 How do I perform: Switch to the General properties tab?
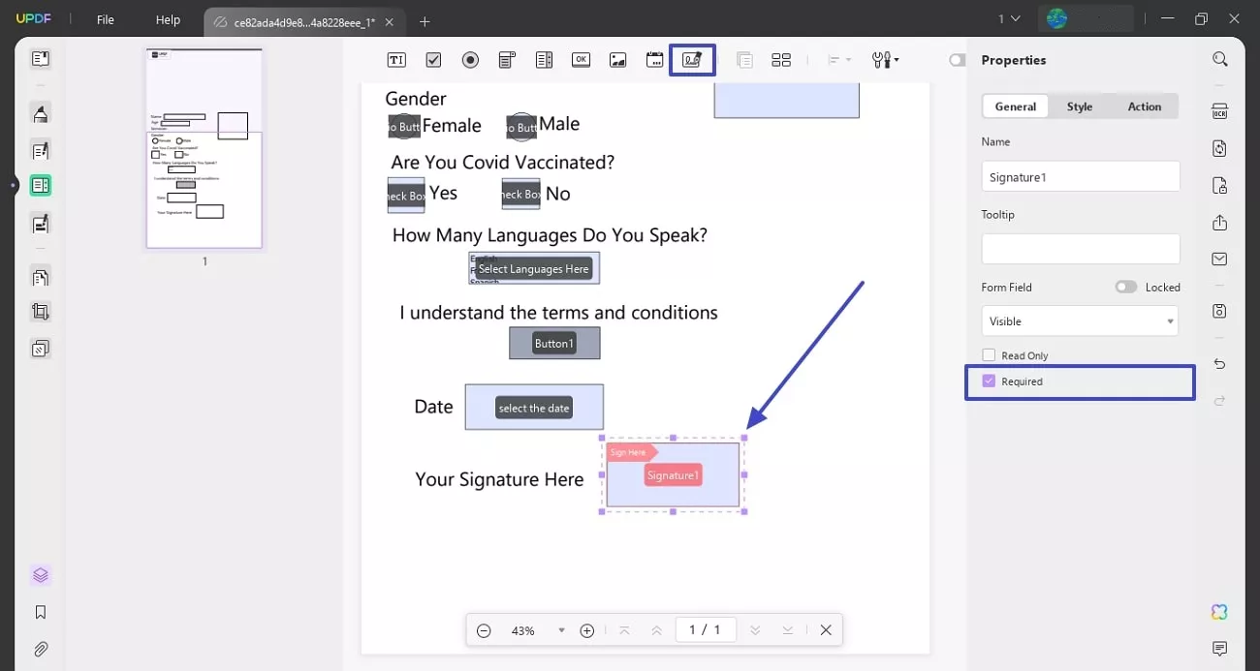coord(1015,107)
